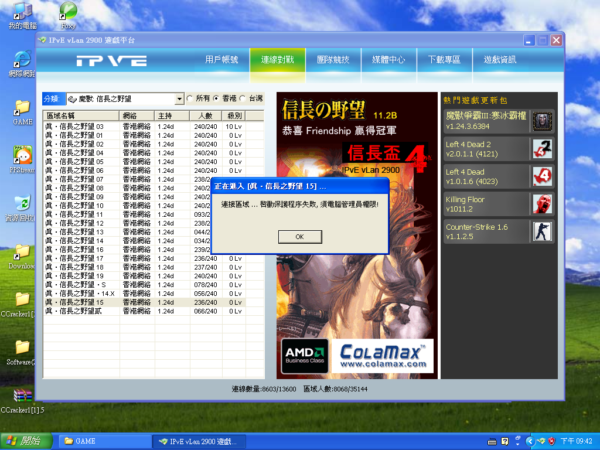Select the 所有 radio button
600x450 pixels.
point(190,98)
